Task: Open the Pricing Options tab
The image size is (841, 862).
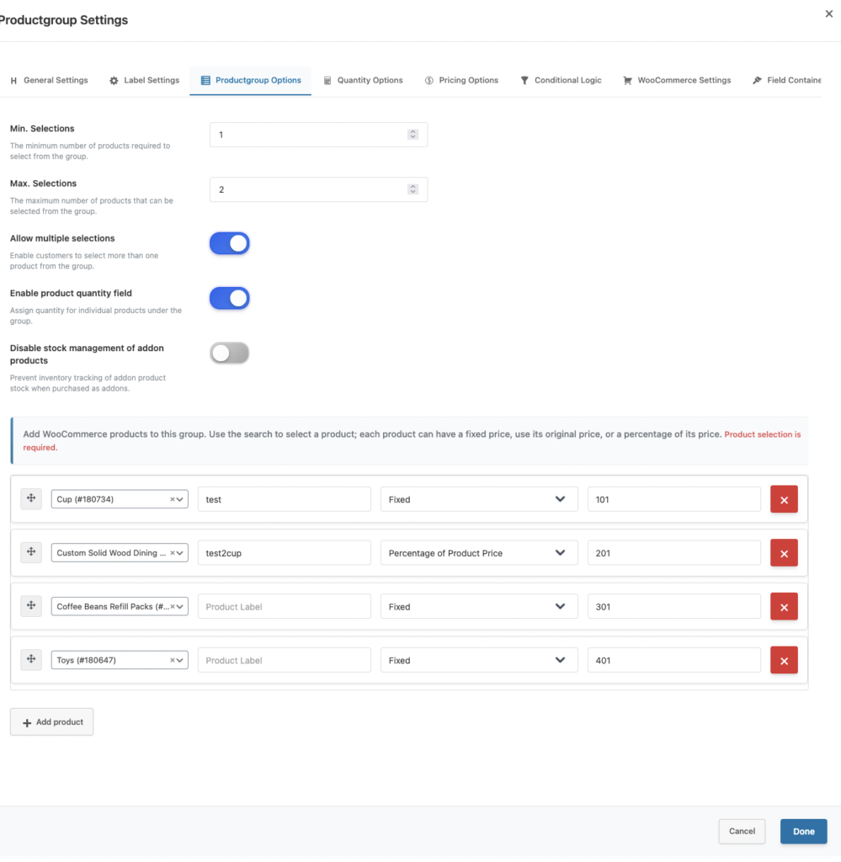Action: click(x=461, y=80)
